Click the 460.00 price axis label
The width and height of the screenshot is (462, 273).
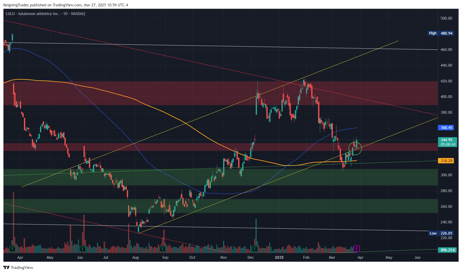446,50
